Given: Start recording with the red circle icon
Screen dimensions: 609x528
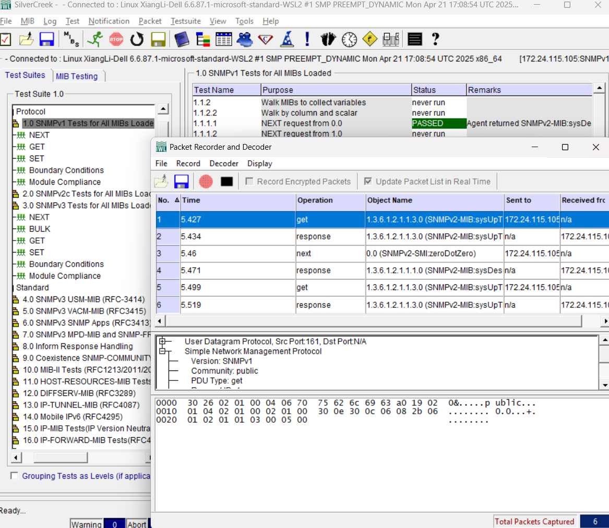Looking at the screenshot, I should [206, 182].
